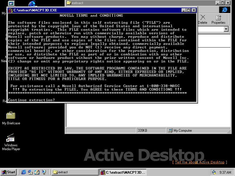This screenshot has width=235, height=176.
Task: Maximize the extract folder window
Action: point(223,3)
